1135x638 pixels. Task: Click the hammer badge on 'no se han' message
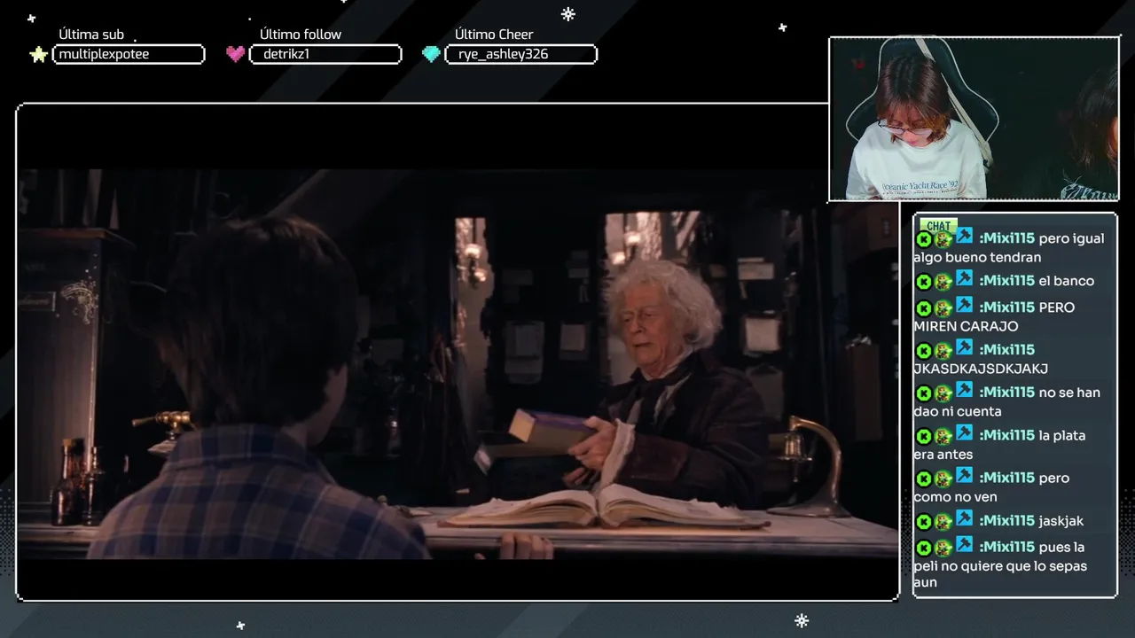point(964,390)
